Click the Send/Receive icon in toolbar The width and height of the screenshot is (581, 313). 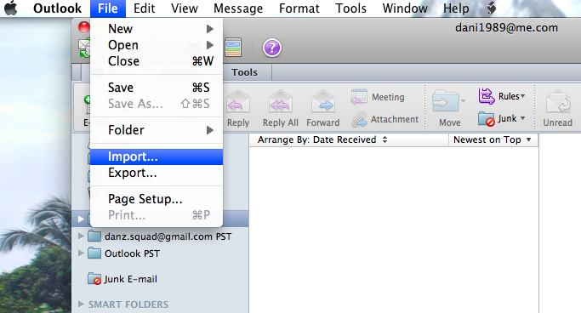click(x=84, y=48)
